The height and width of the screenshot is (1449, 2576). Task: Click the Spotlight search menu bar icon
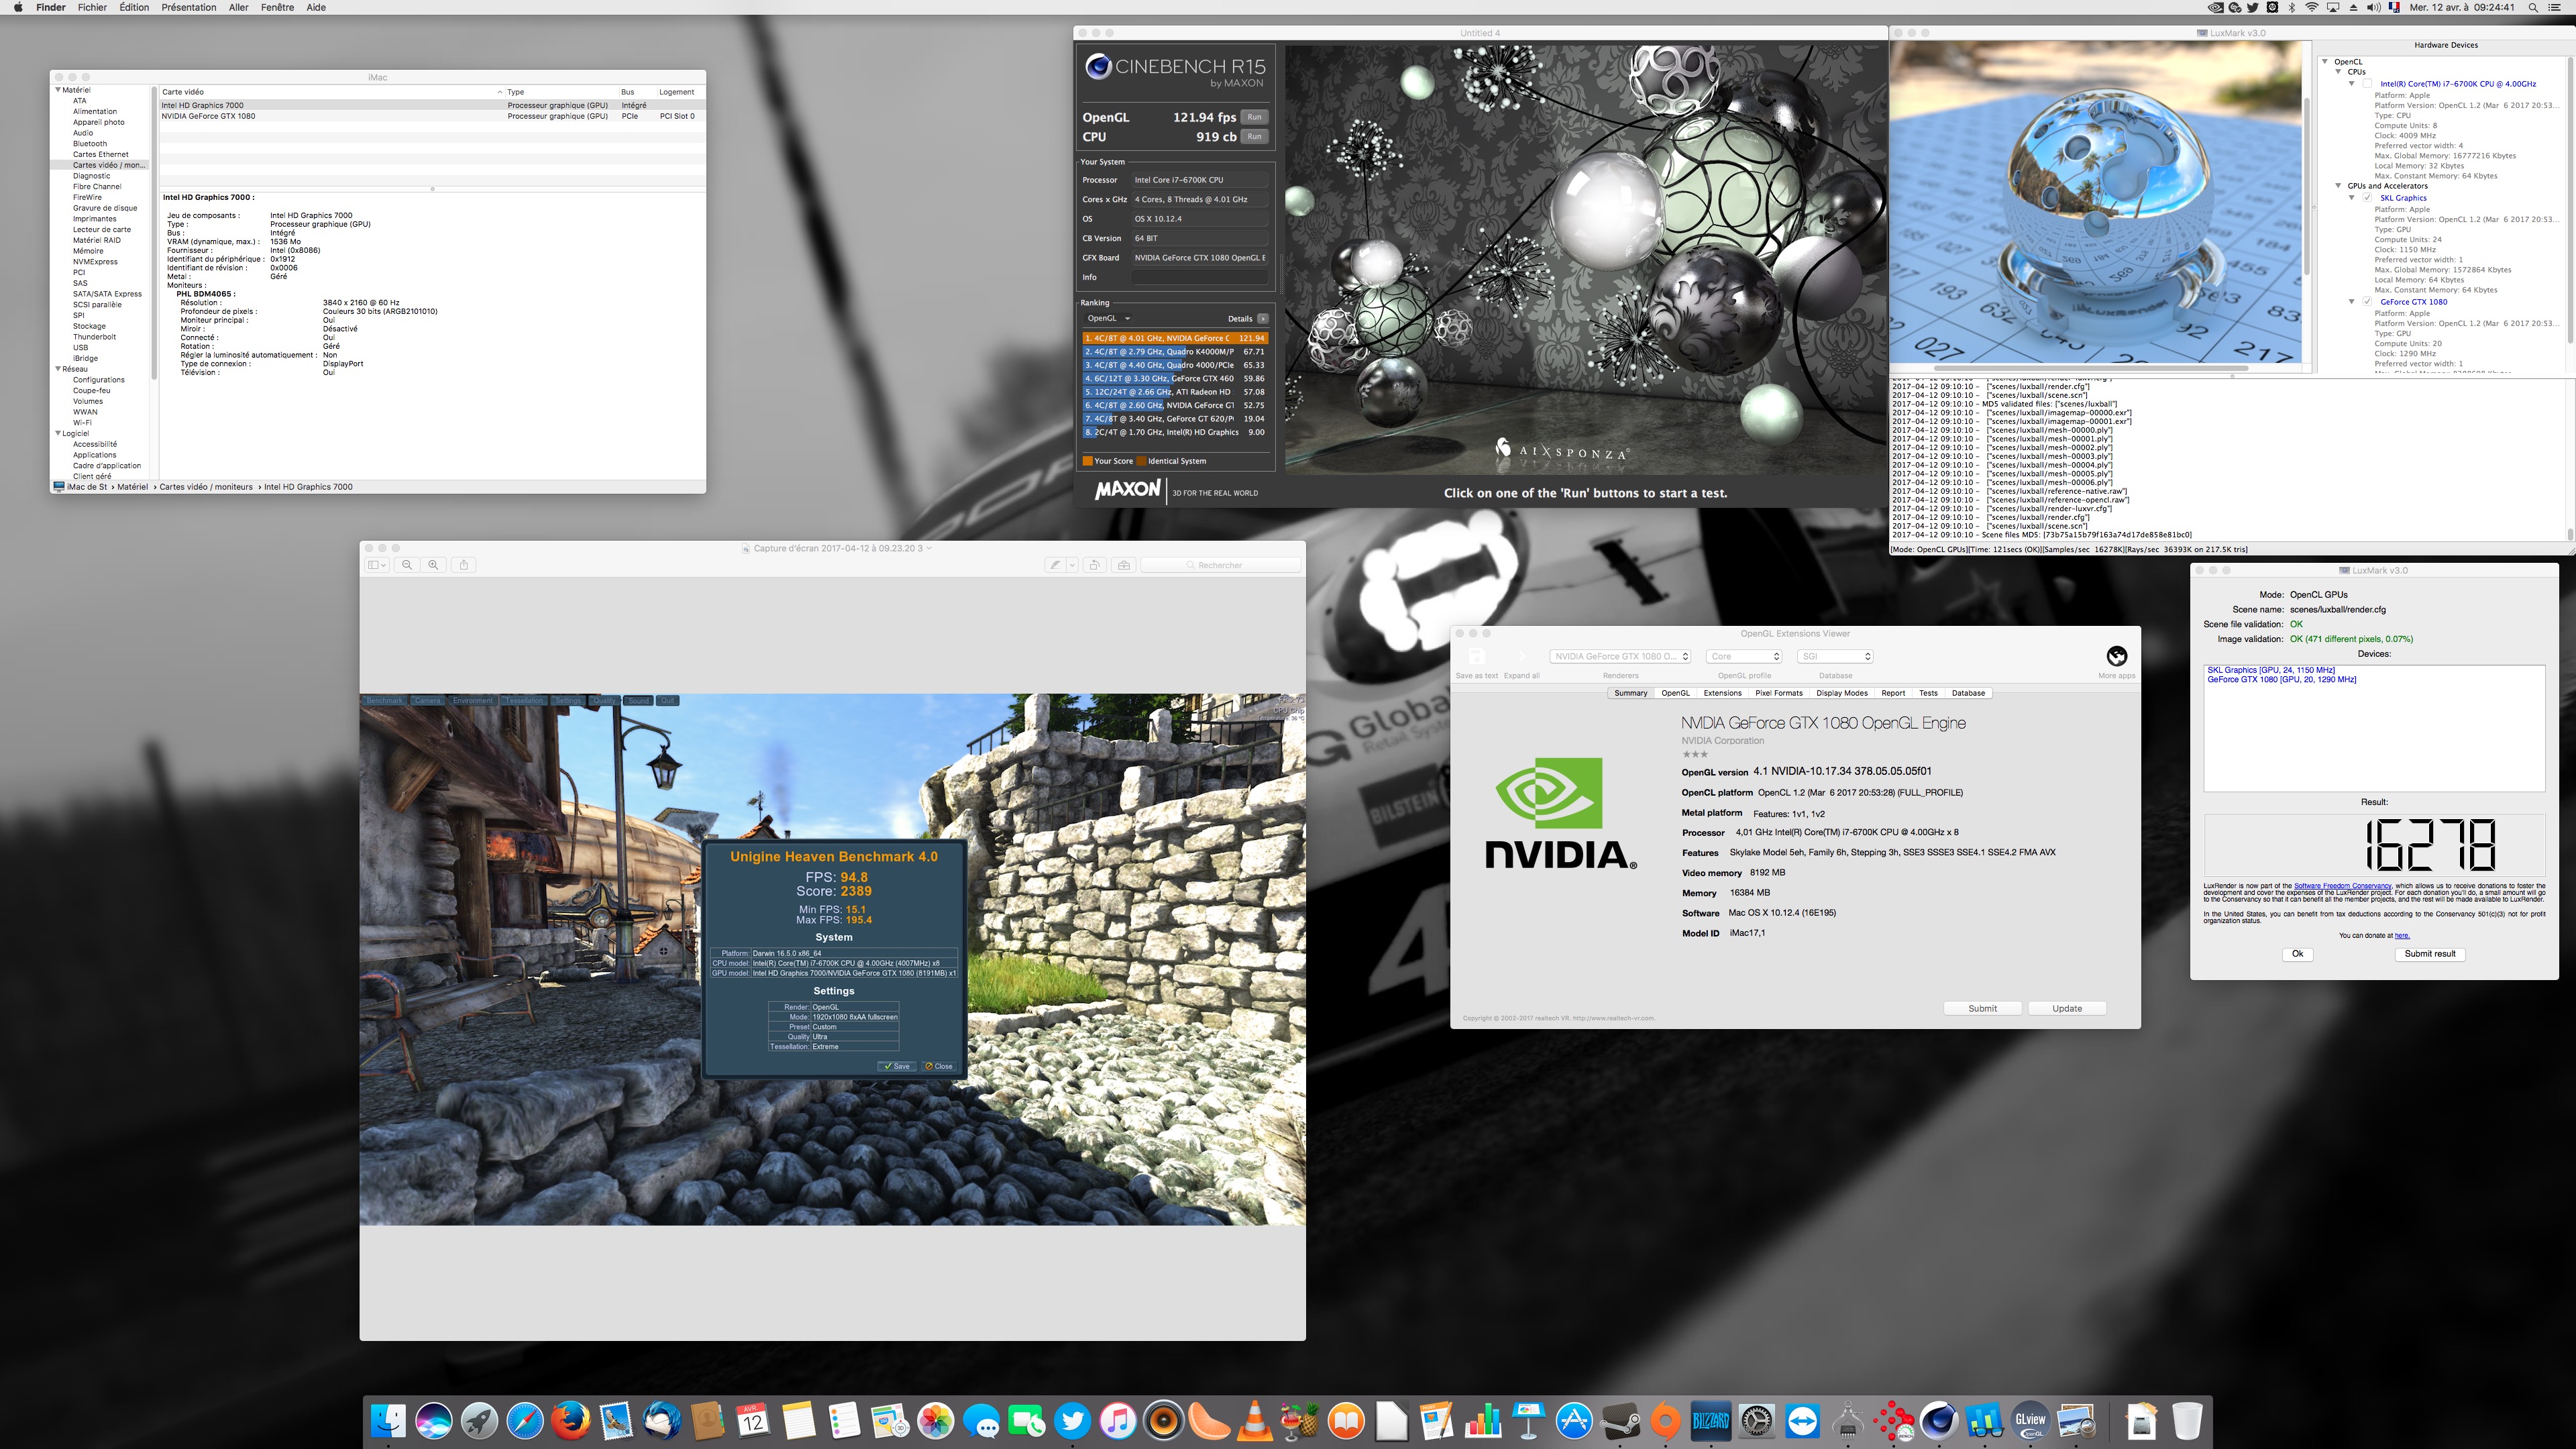pos(2533,7)
